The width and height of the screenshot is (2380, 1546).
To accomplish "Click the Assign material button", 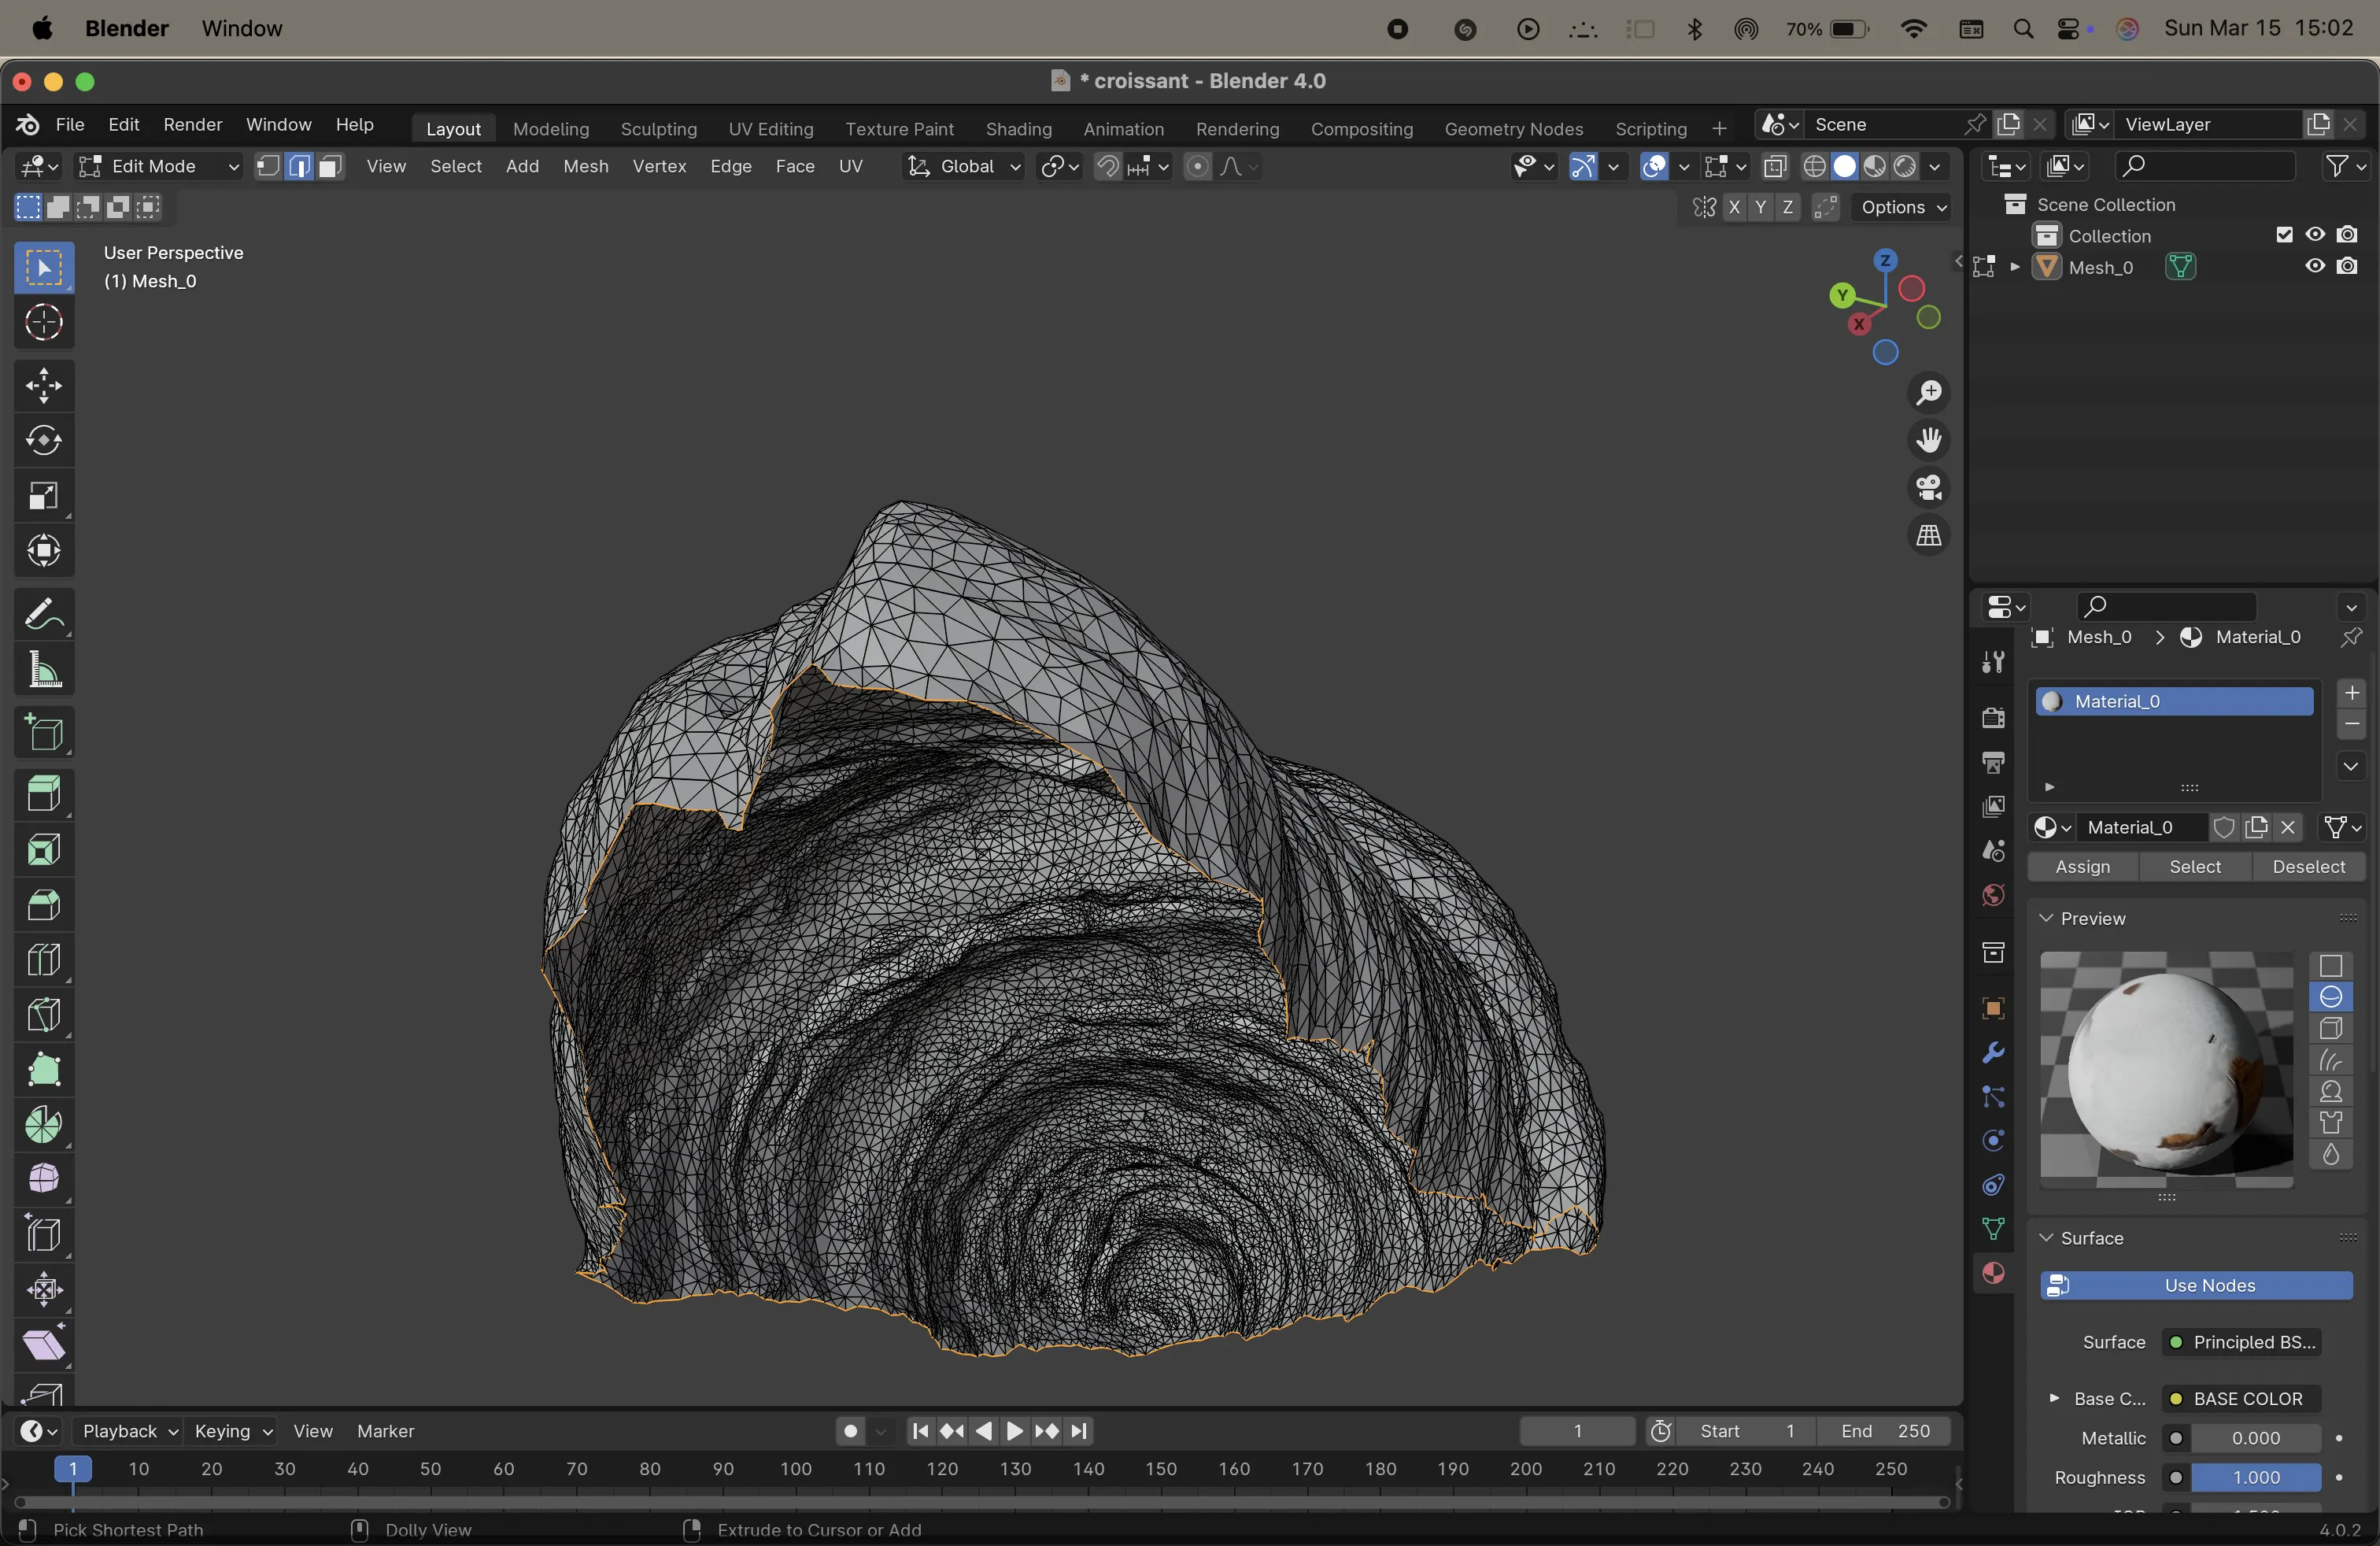I will (2082, 867).
